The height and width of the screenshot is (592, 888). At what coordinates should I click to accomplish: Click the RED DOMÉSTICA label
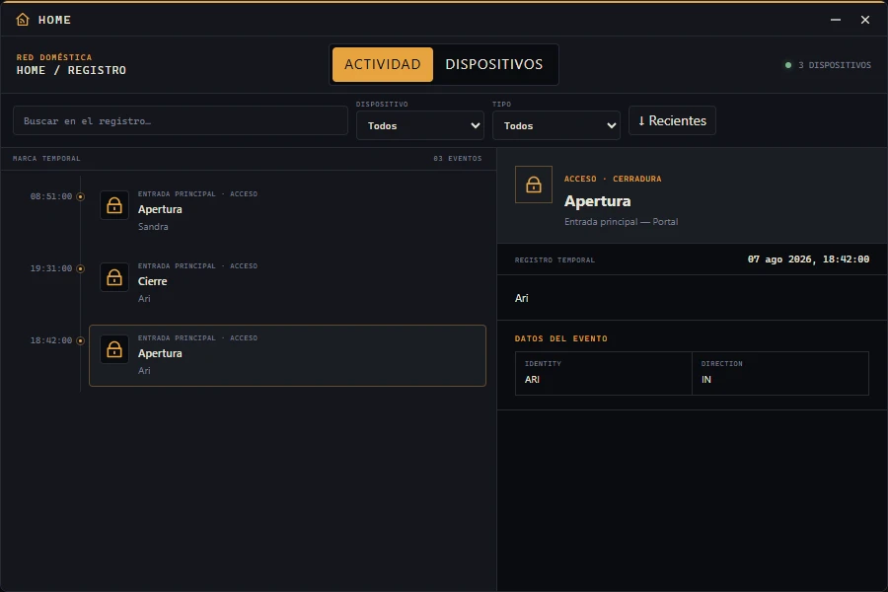tap(54, 57)
